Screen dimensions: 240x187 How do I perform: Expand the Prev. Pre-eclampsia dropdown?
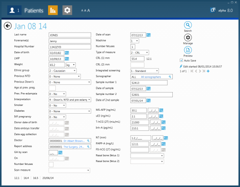64,94
